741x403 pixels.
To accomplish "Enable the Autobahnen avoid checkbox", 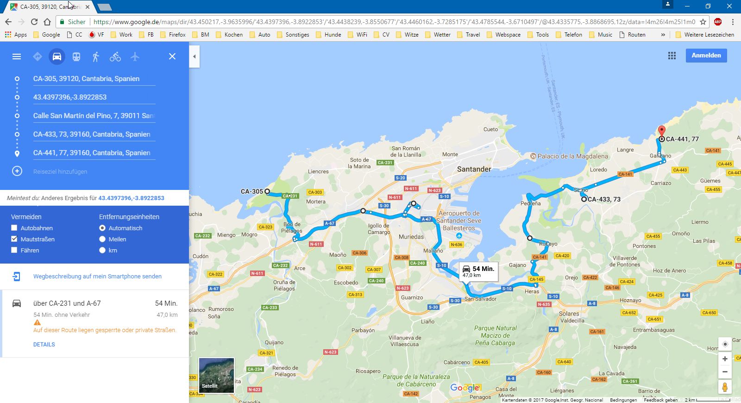I will (14, 228).
